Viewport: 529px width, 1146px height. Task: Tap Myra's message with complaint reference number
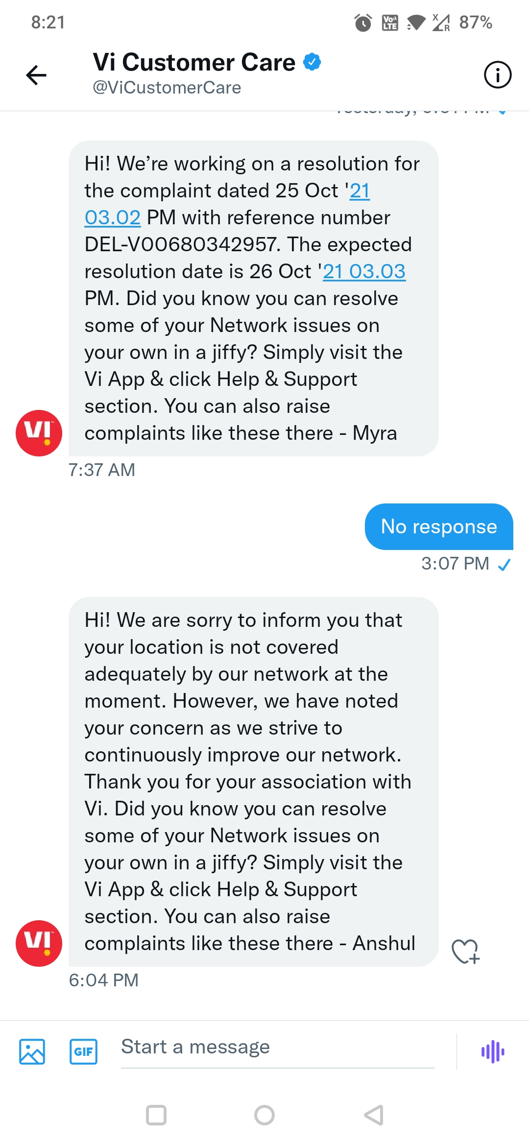[x=253, y=298]
